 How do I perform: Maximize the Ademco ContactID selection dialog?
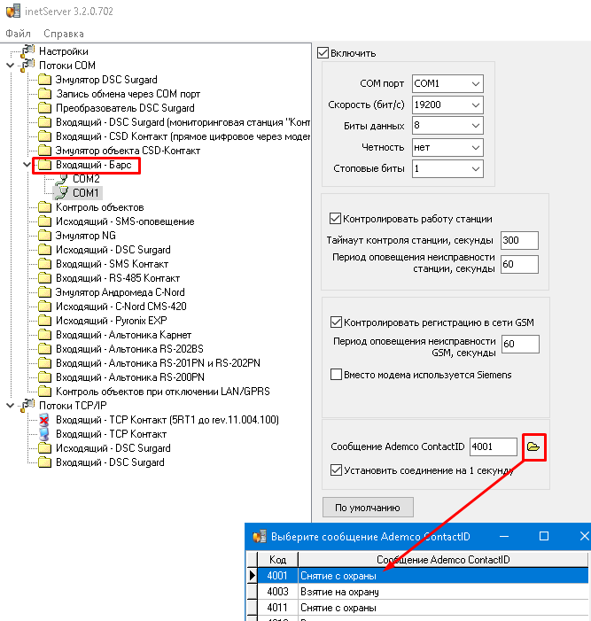tap(544, 536)
